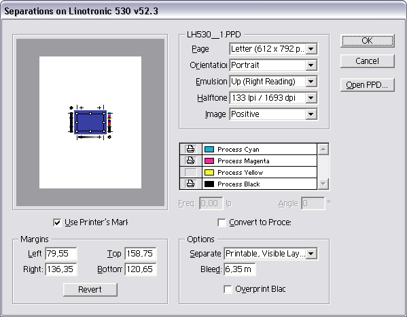The height and width of the screenshot is (317, 407).
Task: Toggle the printer icon for Process Black
Action: click(190, 184)
